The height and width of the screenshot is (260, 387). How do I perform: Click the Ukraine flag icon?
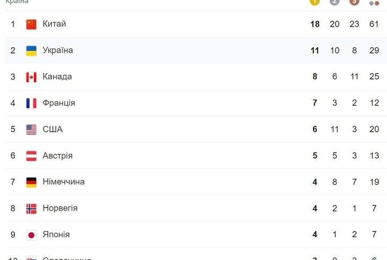(x=31, y=50)
